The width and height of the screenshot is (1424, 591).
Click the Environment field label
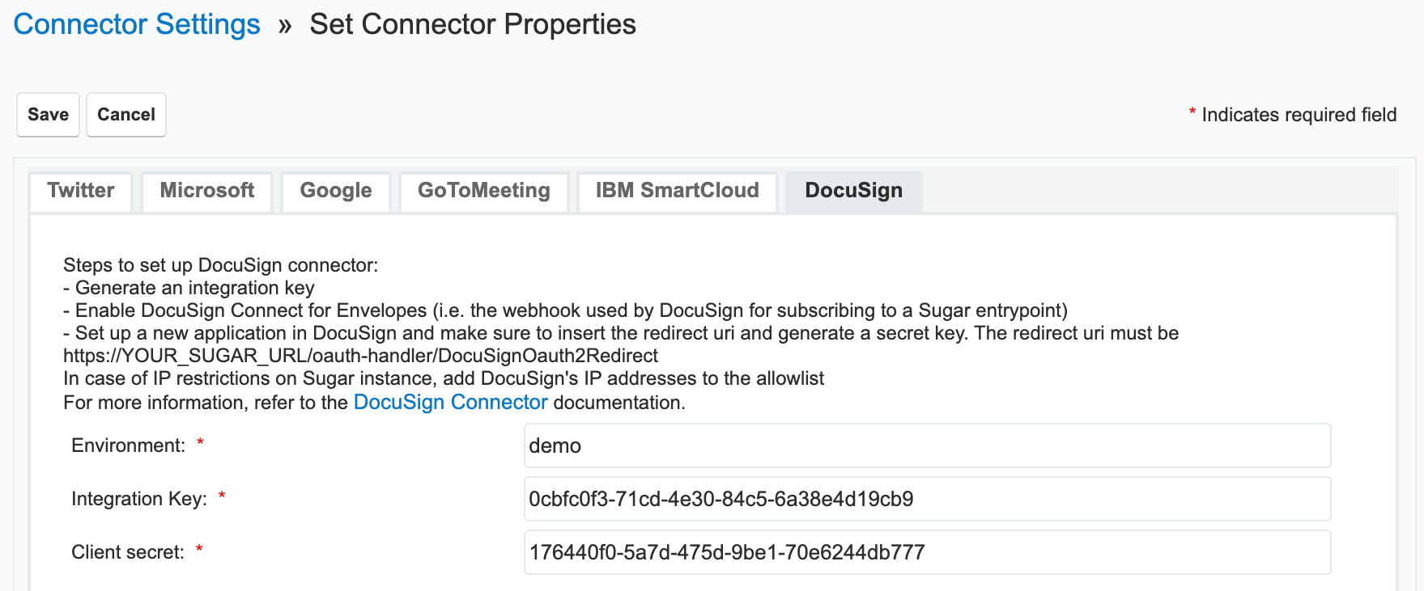[128, 445]
